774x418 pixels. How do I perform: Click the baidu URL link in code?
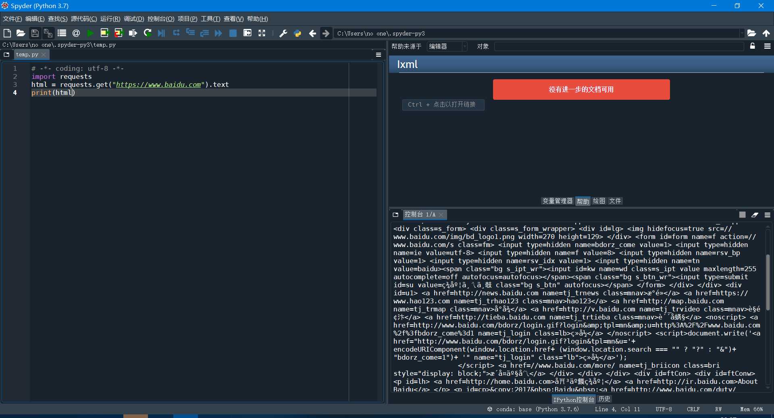click(x=158, y=84)
